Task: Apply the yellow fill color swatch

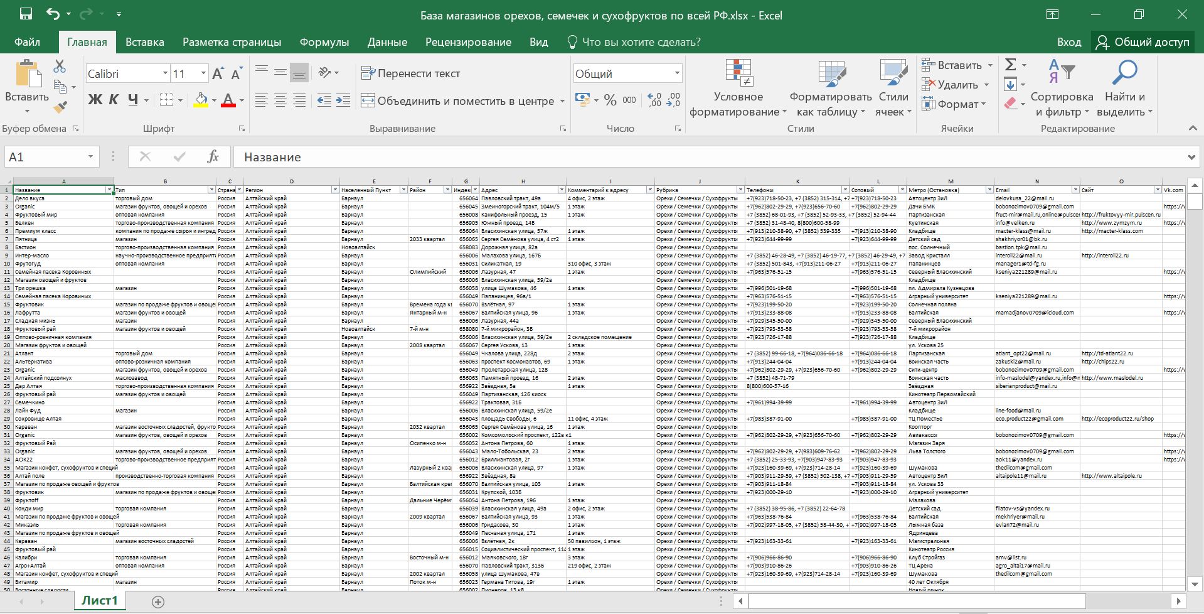Action: 201,100
